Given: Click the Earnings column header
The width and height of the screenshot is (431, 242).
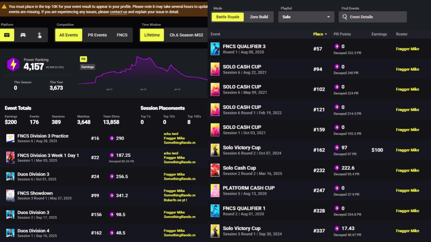Looking at the screenshot, I should pyautogui.click(x=379, y=34).
